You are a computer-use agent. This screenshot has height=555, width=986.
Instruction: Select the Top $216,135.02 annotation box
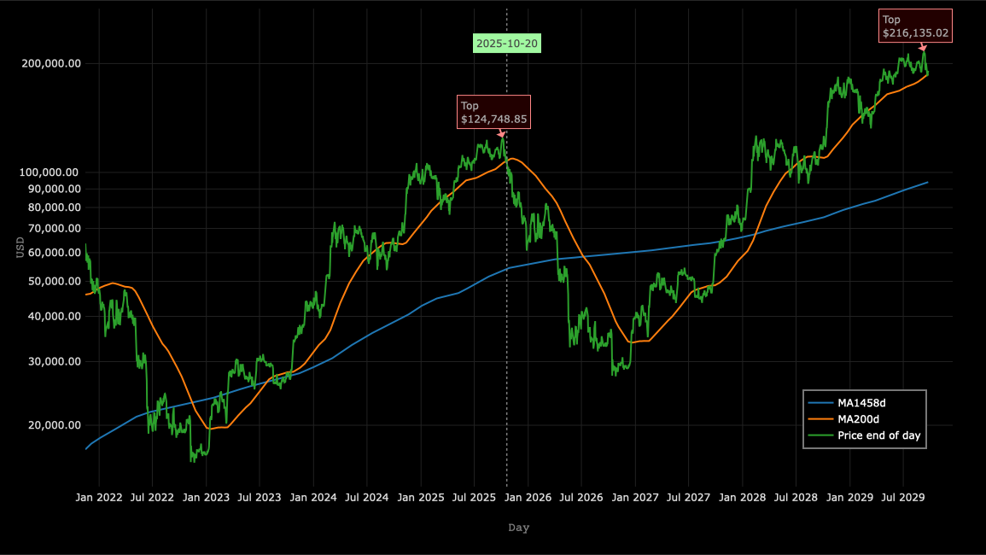tap(915, 26)
